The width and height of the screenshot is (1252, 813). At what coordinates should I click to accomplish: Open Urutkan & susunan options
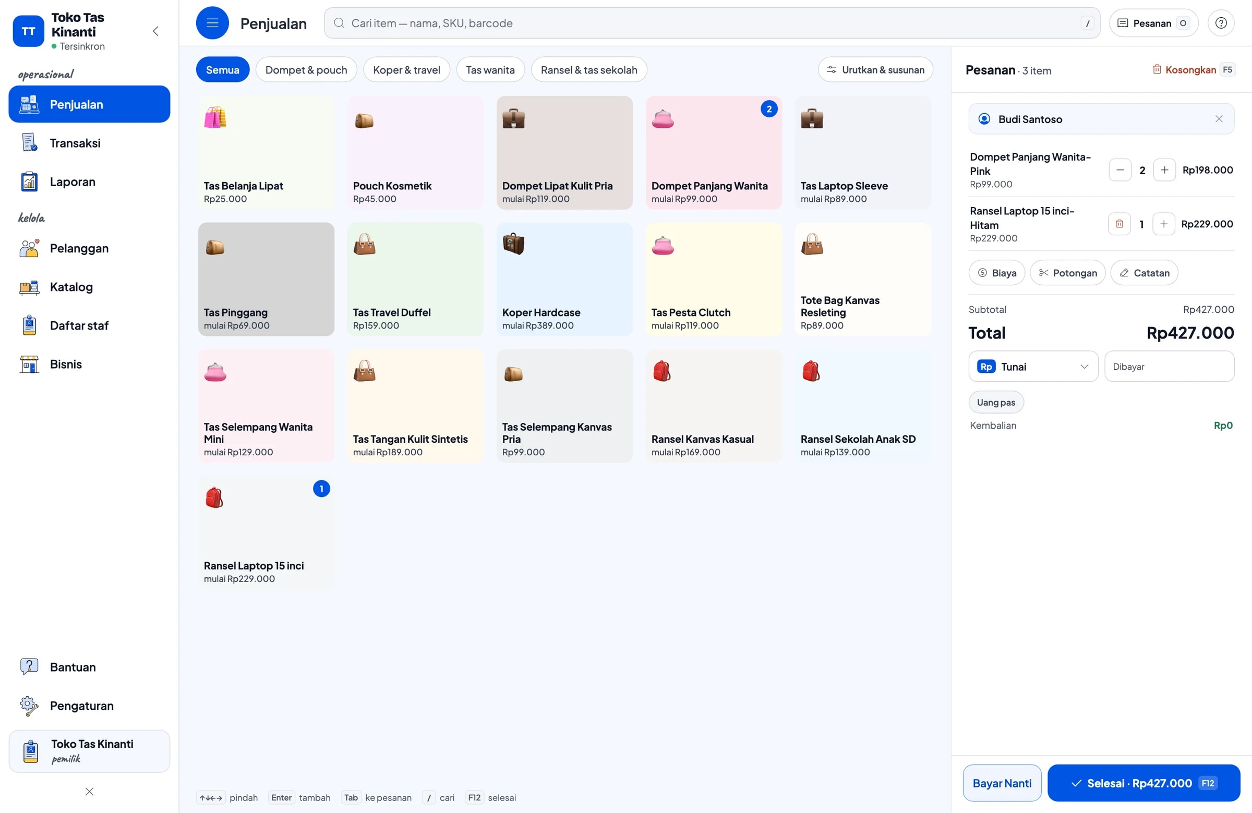pos(875,70)
